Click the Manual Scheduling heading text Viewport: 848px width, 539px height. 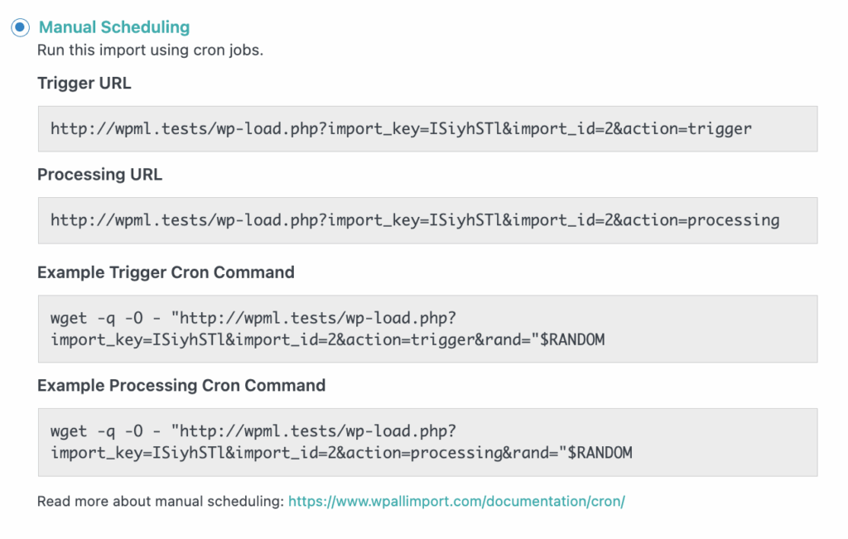tap(113, 26)
